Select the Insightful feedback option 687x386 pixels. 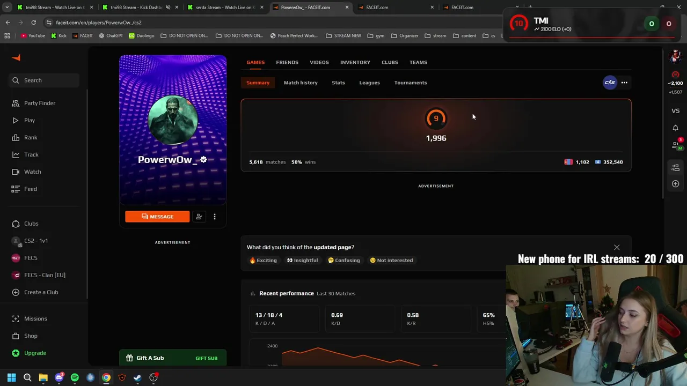click(x=302, y=260)
